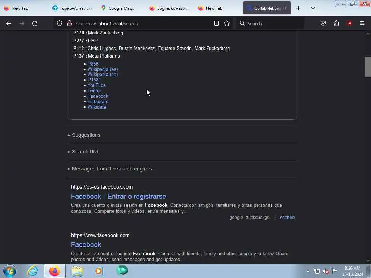Open File Explorer from taskbar

pos(77,271)
